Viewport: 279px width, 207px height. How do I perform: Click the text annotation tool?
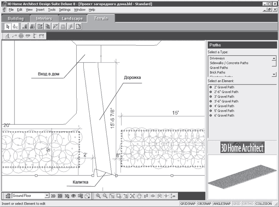(x=7, y=36)
